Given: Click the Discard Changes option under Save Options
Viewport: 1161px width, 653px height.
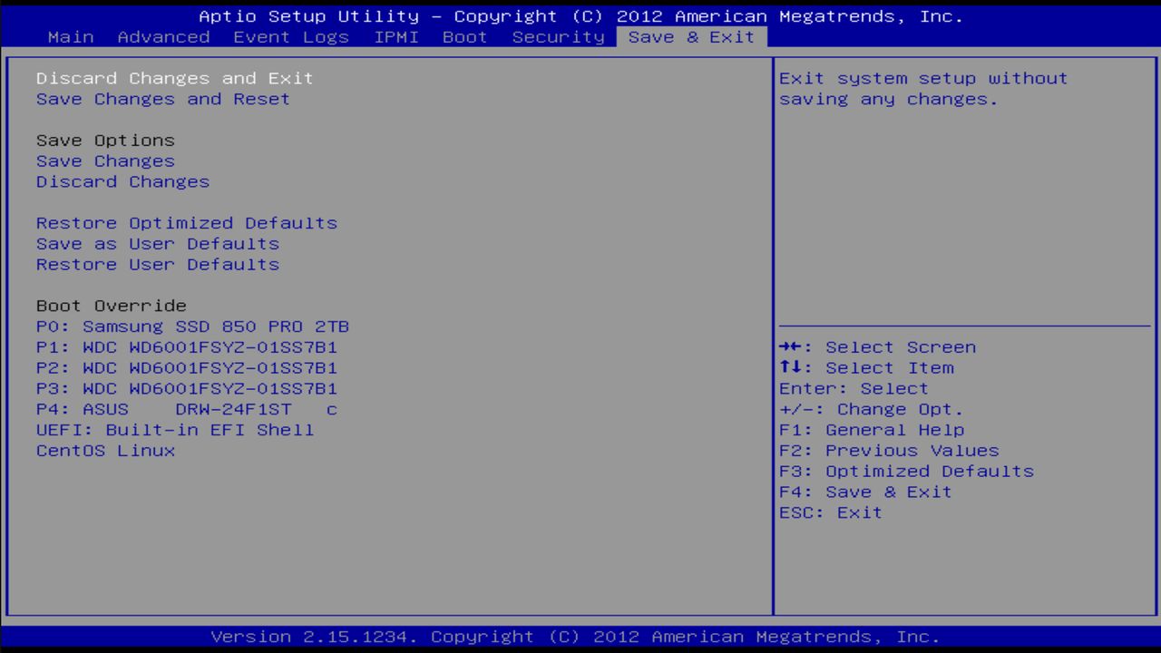Looking at the screenshot, I should (122, 182).
